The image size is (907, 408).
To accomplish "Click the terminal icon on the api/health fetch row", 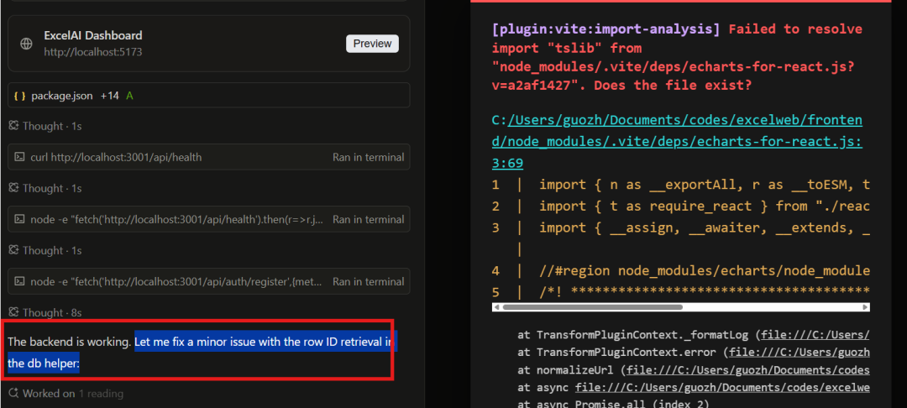I will click(19, 220).
